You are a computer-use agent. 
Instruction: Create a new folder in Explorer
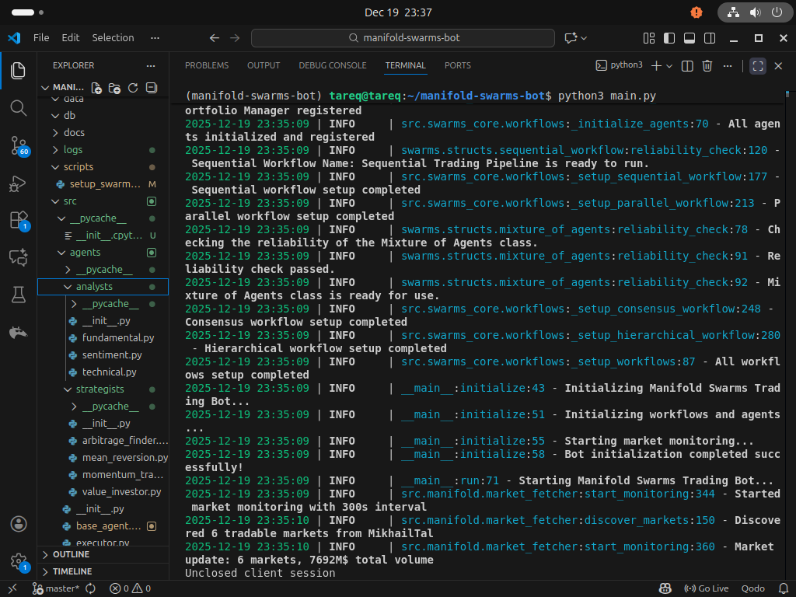115,88
